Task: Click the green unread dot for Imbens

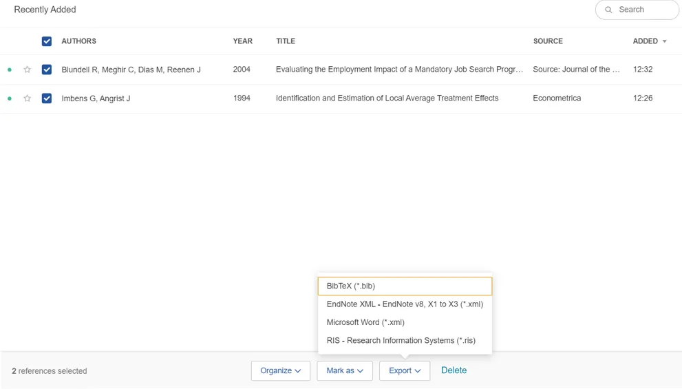Action: click(x=10, y=98)
